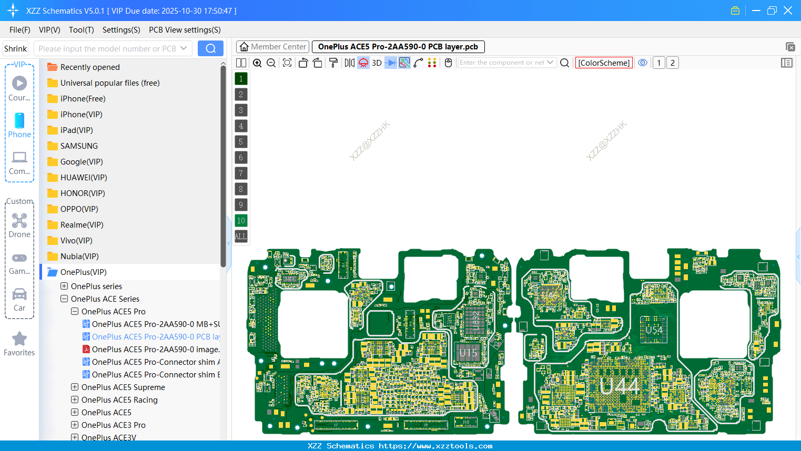The height and width of the screenshot is (451, 801).
Task: Fit PCB board to screen
Action: tap(287, 63)
